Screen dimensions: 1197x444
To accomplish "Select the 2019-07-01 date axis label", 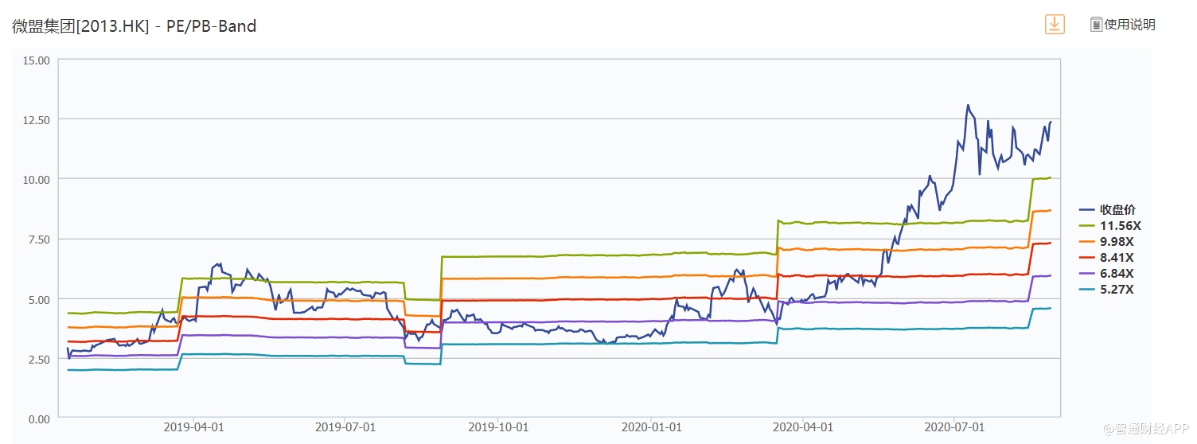I will (x=345, y=427).
